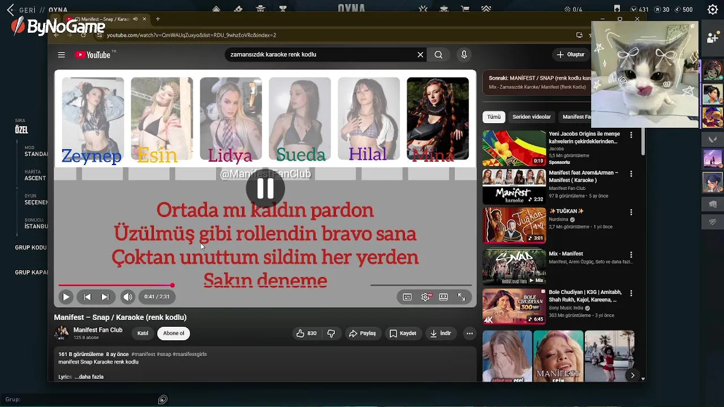Image resolution: width=724 pixels, height=407 pixels.
Task: Open the Manifest Fan Club channel avatar
Action: [61, 333]
